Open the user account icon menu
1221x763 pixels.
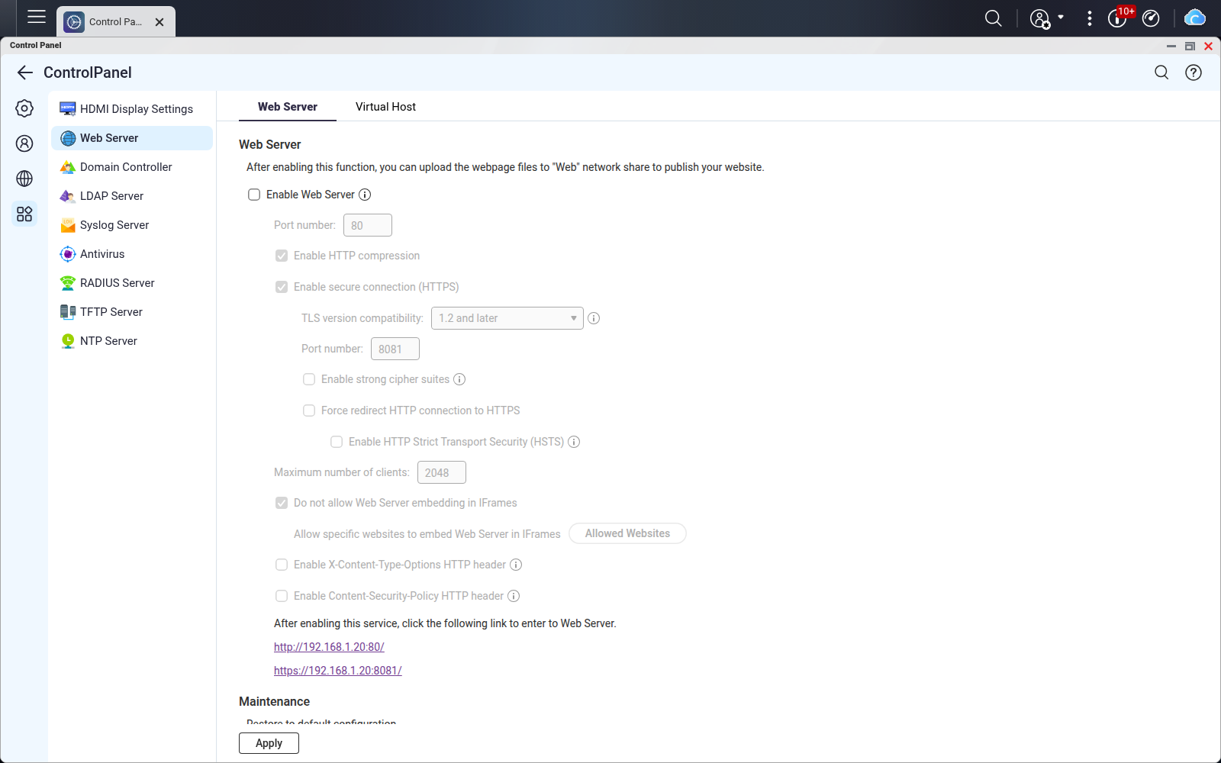click(x=1040, y=19)
